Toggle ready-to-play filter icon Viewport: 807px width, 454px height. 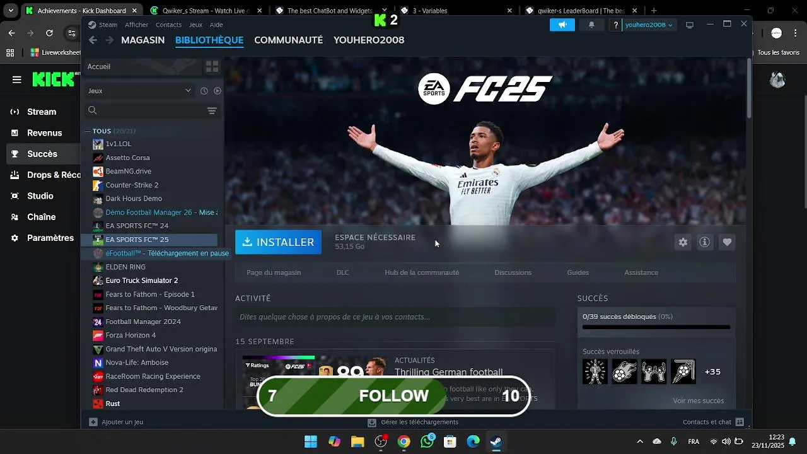(x=218, y=91)
